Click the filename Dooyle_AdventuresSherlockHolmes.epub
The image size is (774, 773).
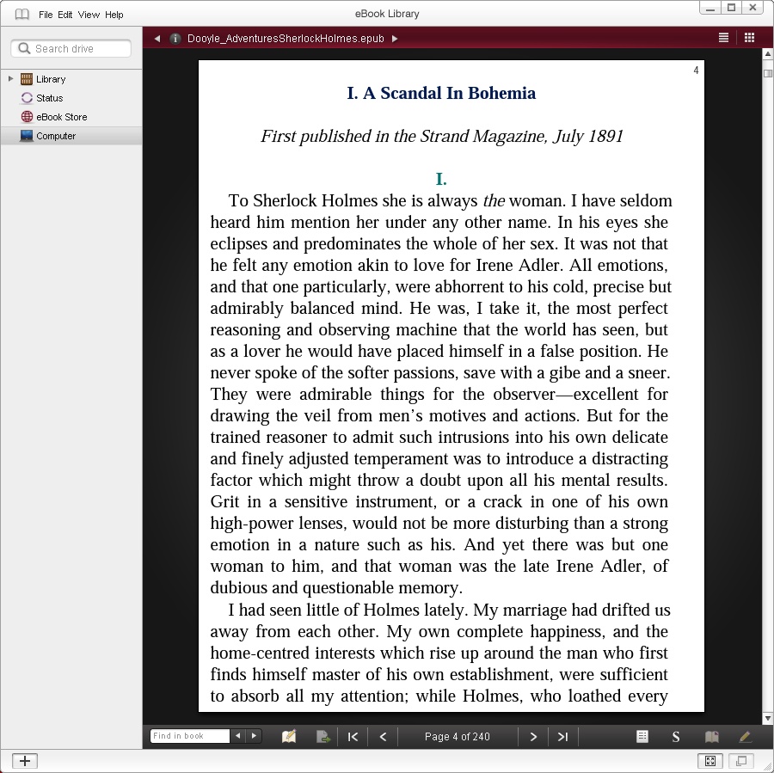[286, 39]
